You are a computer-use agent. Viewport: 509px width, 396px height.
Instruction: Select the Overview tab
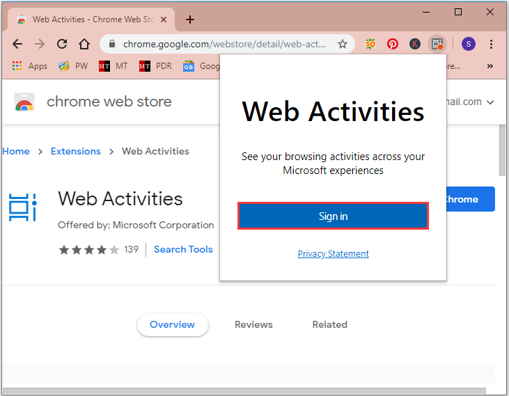click(x=173, y=324)
